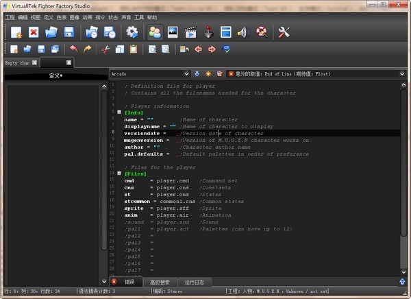
Task: Collapse the [Info] section fold marker
Action: (x=119, y=112)
